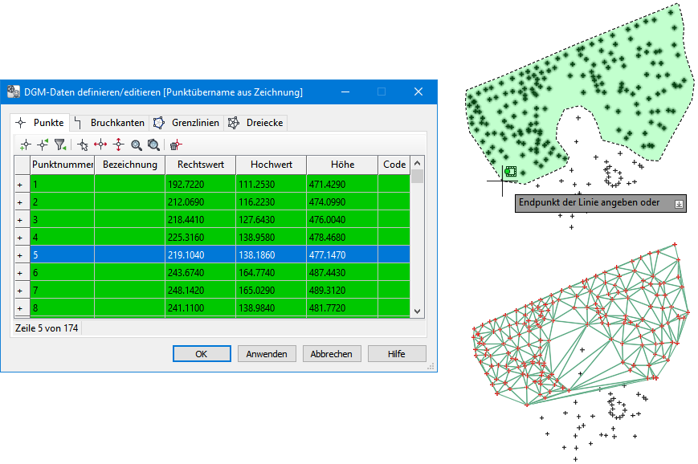The height and width of the screenshot is (464, 698).
Task: Open the Grenzlinien tab
Action: (x=188, y=123)
